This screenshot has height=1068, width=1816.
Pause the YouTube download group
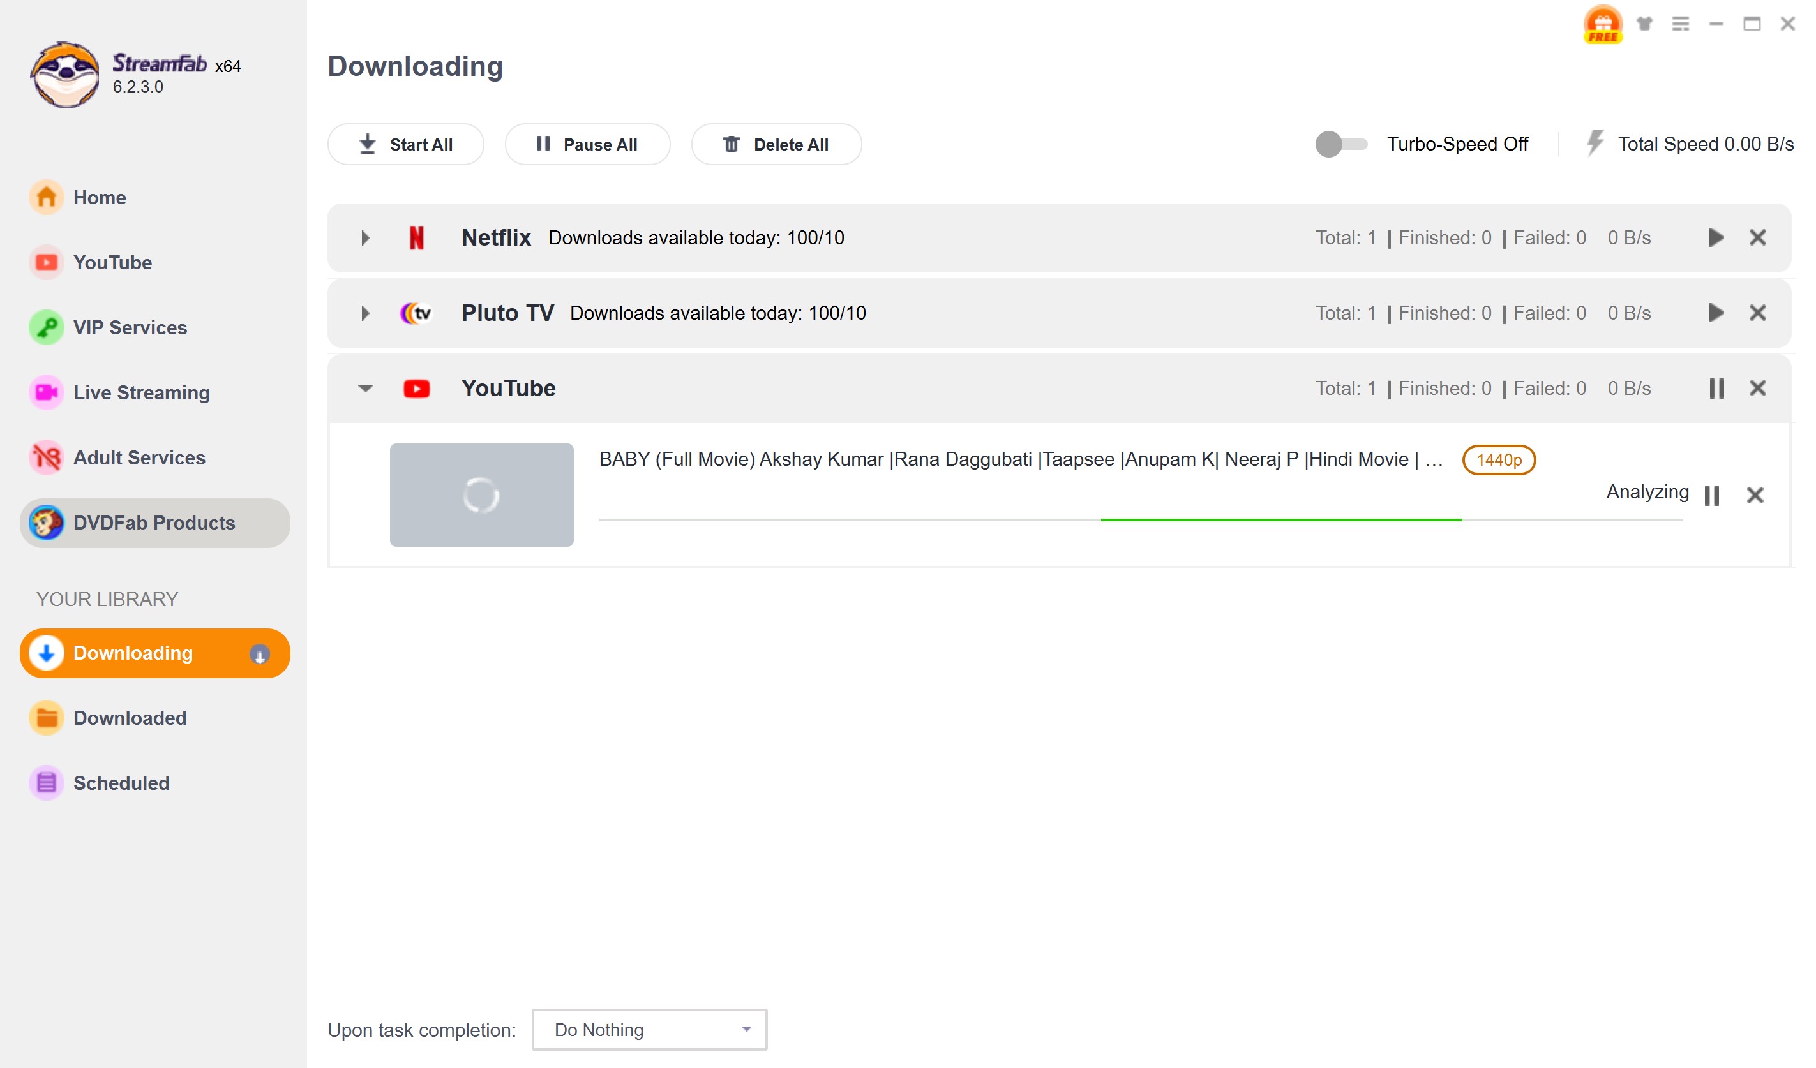[1716, 389]
